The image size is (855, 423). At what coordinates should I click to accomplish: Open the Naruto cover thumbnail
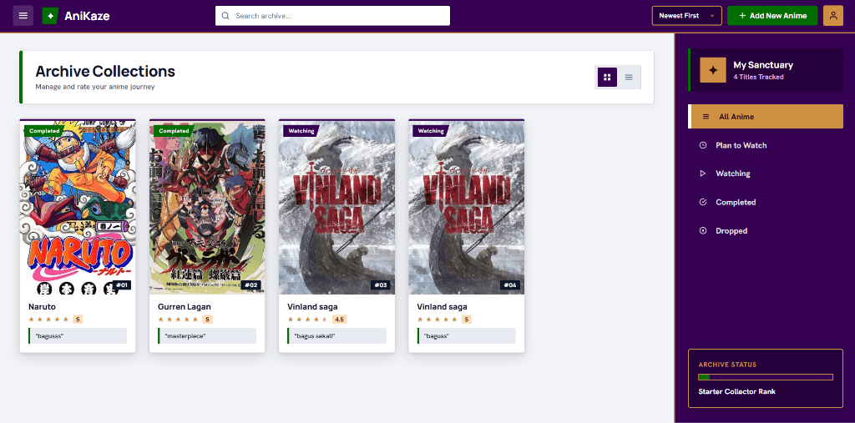[78, 207]
